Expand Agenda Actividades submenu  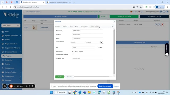(x=20, y=36)
